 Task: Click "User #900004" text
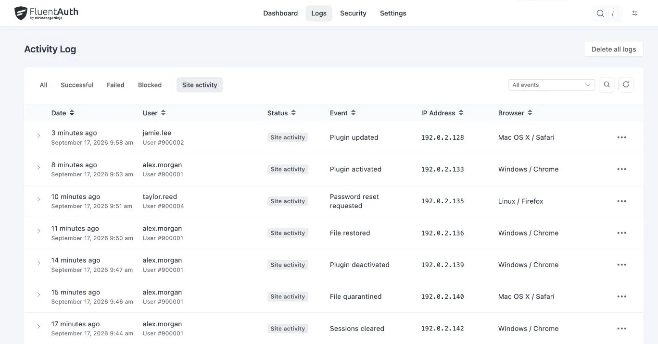(163, 206)
